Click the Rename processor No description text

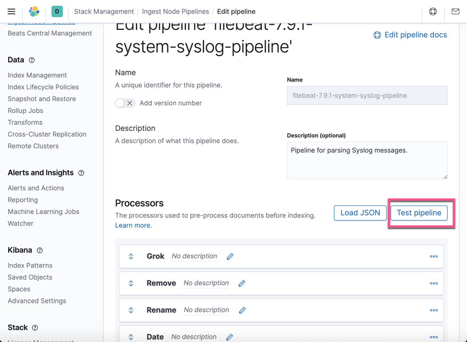point(207,310)
